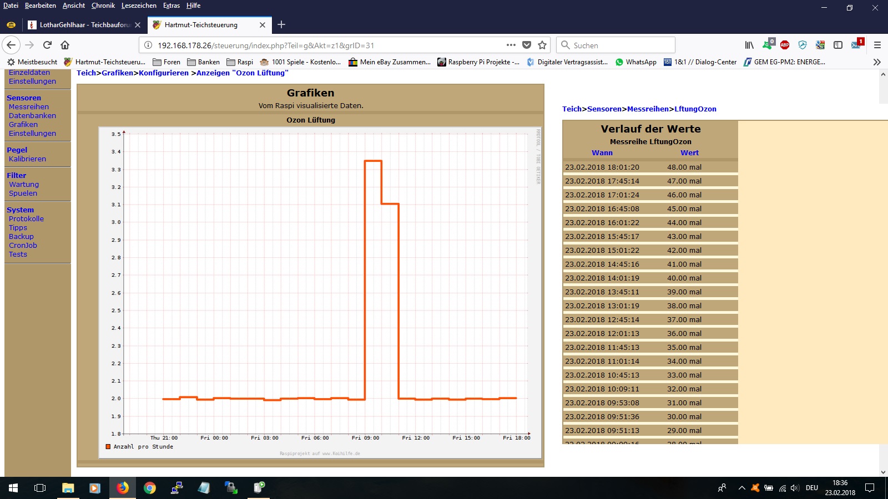Open the Adblock Plus extension icon

tap(785, 45)
